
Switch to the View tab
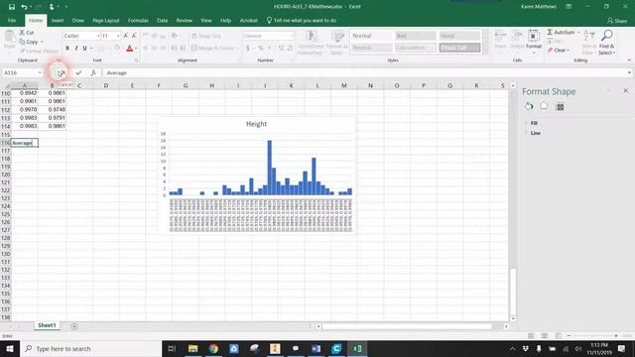click(x=205, y=20)
